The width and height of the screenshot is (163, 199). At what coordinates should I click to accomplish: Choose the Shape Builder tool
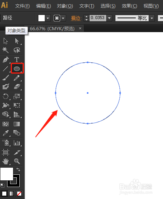(6, 114)
